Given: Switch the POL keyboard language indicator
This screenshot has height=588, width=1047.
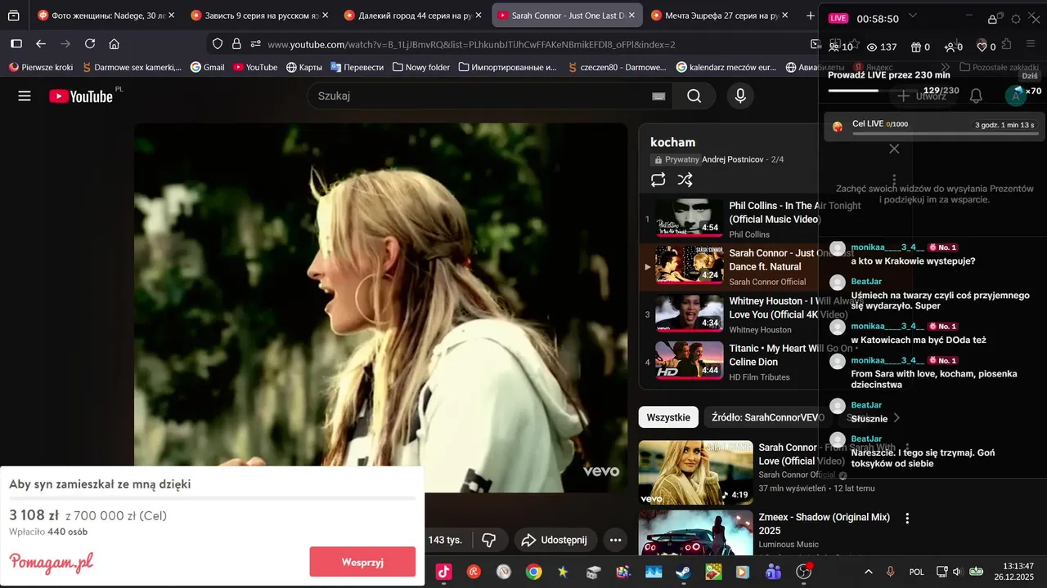Looking at the screenshot, I should (917, 572).
